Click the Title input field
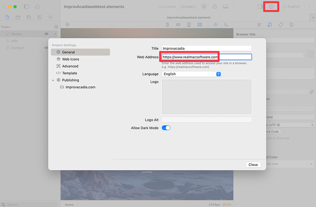The width and height of the screenshot is (316, 207). click(x=207, y=48)
